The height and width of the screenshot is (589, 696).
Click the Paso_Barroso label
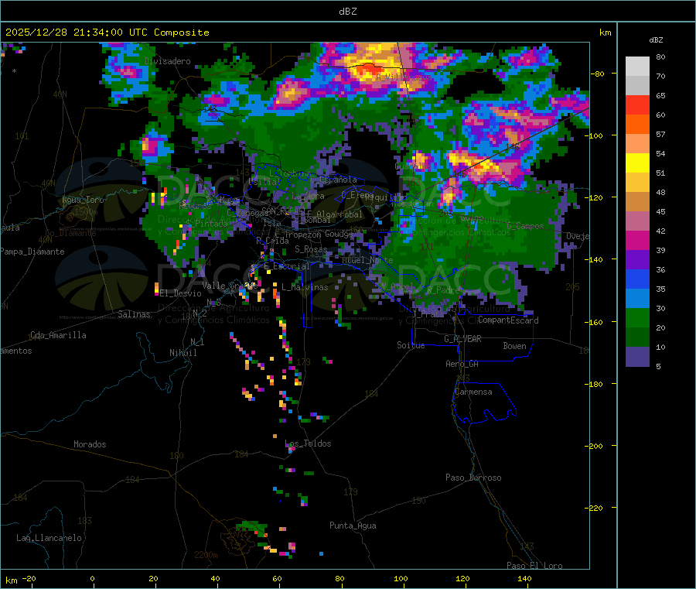click(473, 478)
